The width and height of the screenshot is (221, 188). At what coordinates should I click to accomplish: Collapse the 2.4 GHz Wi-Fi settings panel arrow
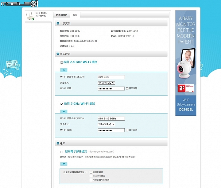(64, 70)
